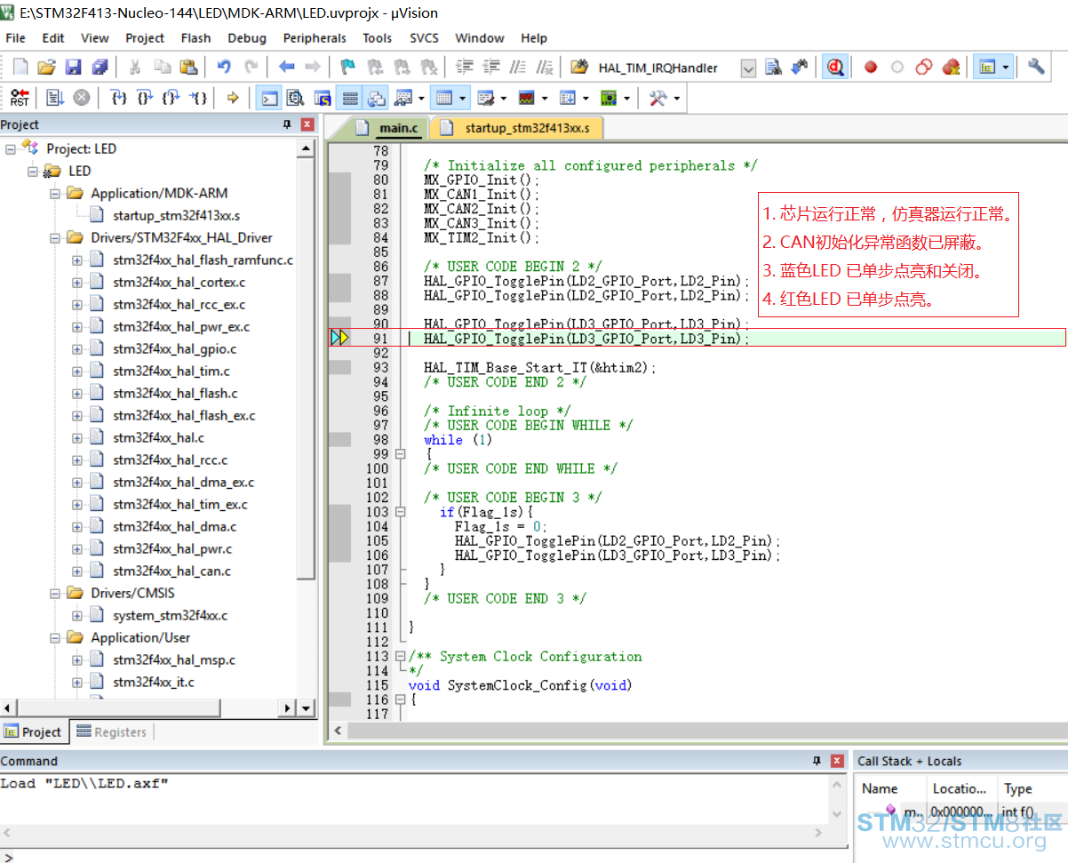Image resolution: width=1068 pixels, height=863 pixels.
Task: Toggle the Symbols window icon
Action: 323,98
